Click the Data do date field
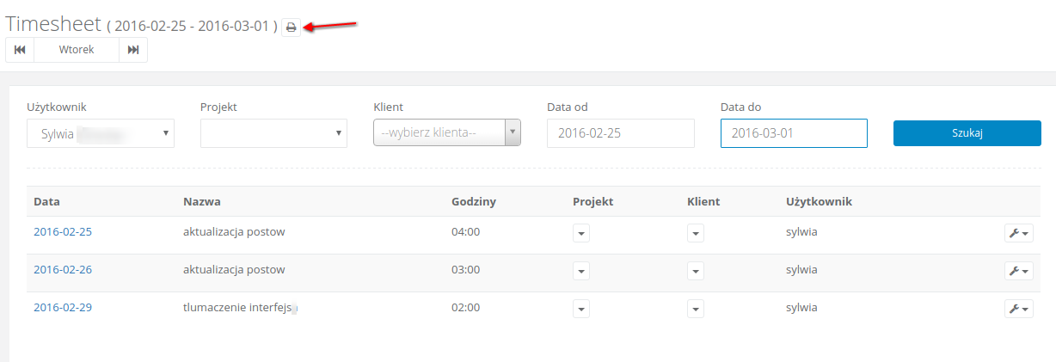Image resolution: width=1056 pixels, height=362 pixels. click(x=794, y=133)
